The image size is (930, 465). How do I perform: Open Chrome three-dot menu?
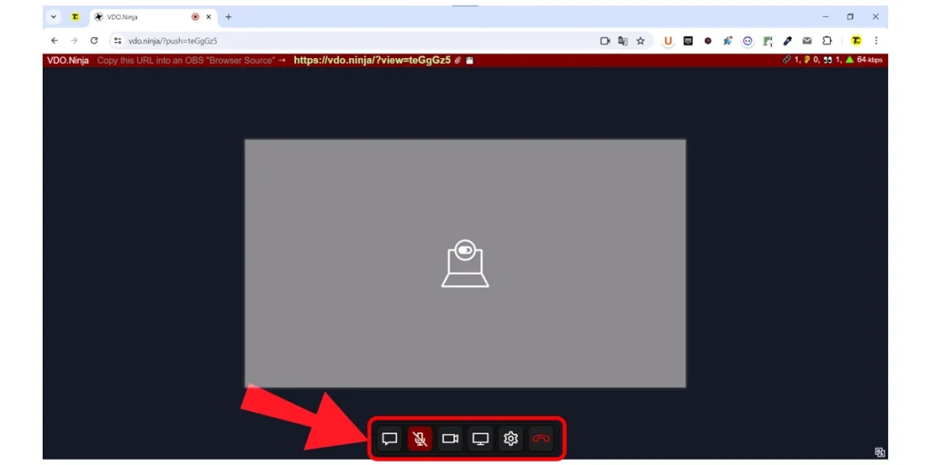click(876, 41)
